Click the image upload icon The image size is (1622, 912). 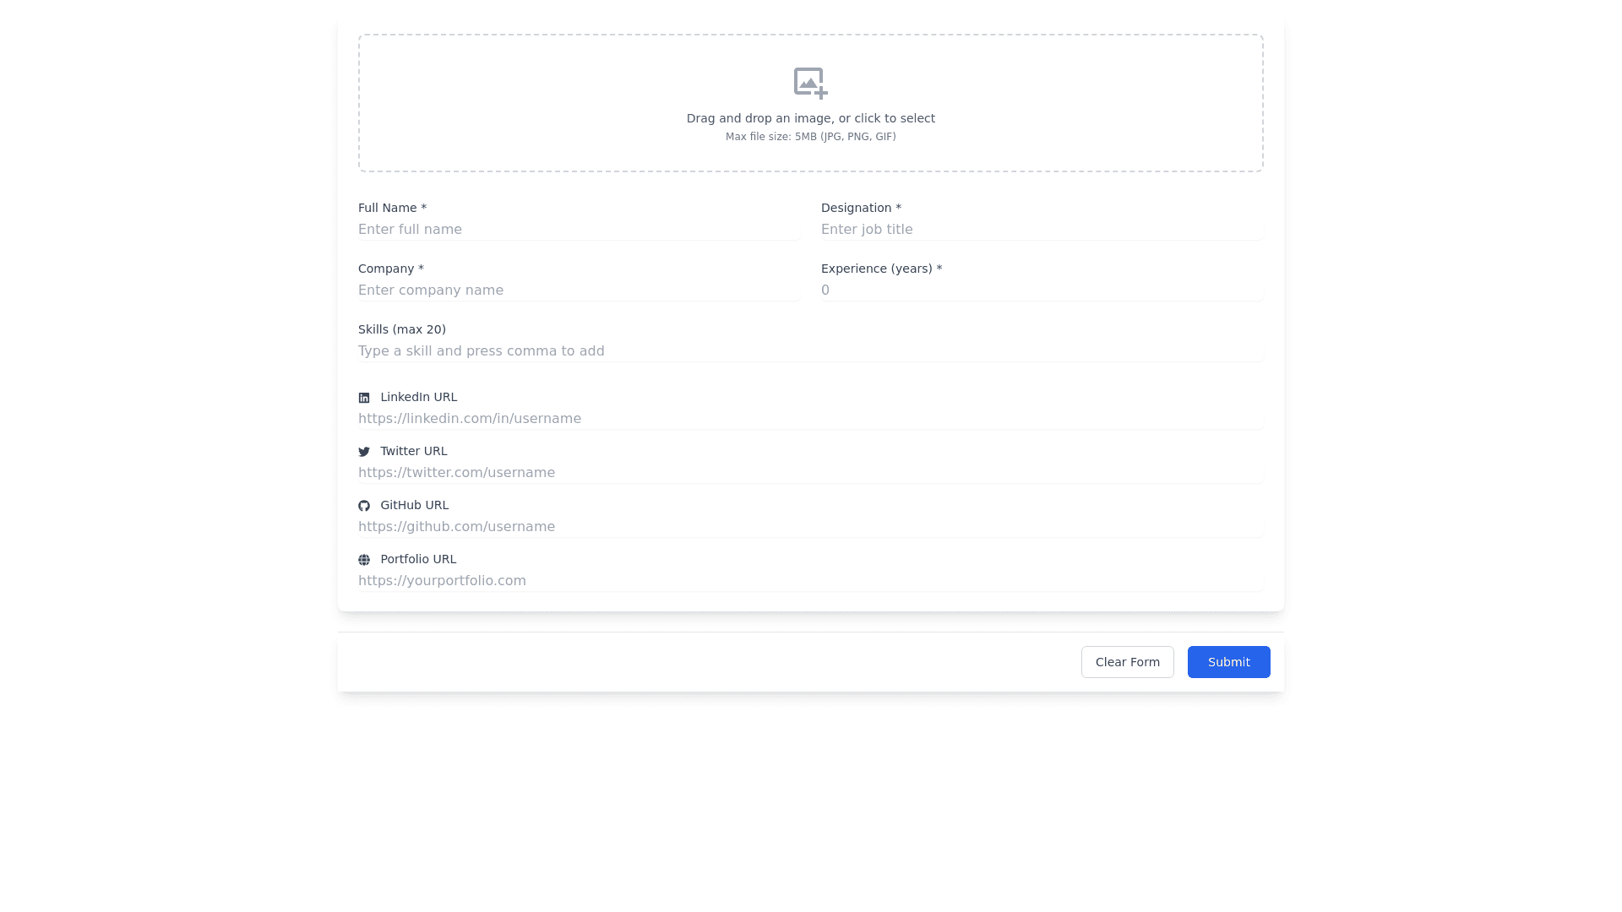click(x=810, y=83)
